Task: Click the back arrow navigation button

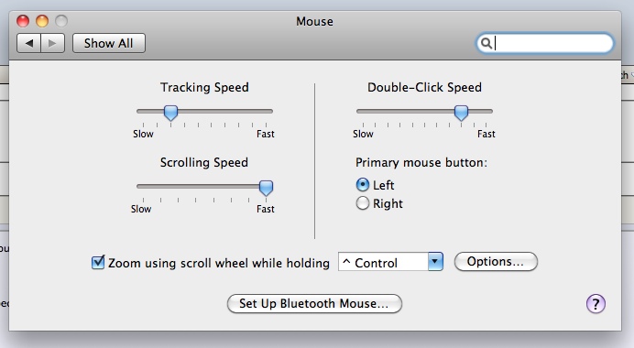Action: pos(28,43)
